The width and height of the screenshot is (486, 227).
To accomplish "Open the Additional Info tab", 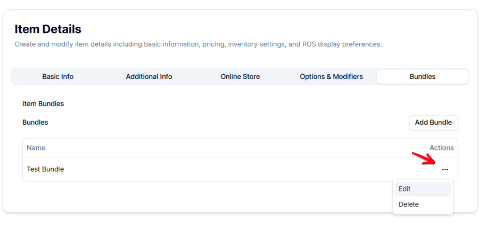I will click(149, 76).
